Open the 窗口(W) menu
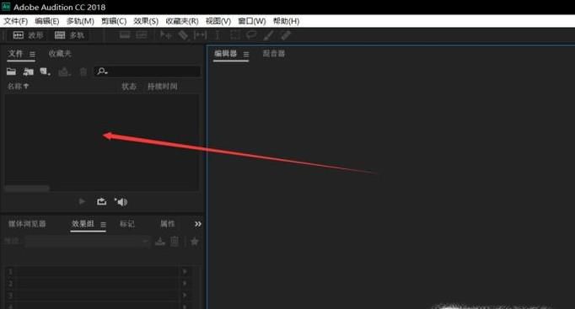The height and width of the screenshot is (309, 575). 251,21
